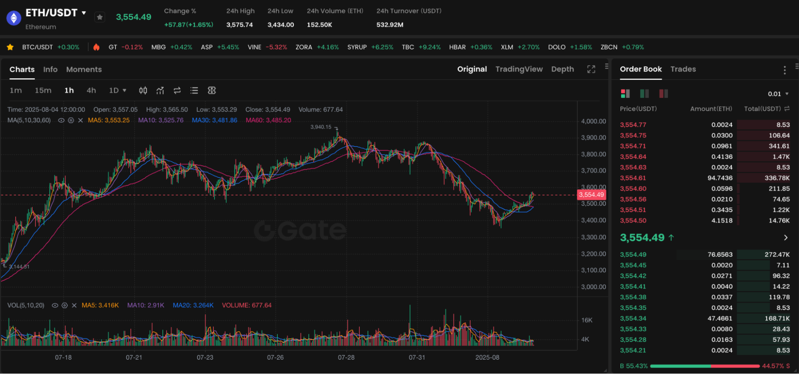This screenshot has width=799, height=374.
Task: Click the Amount(ETH) column header
Action: tap(711, 109)
